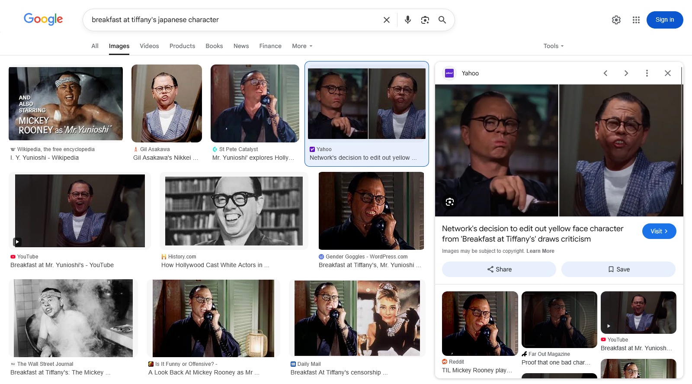Click the Yahoo favicon in preview header

click(x=450, y=73)
